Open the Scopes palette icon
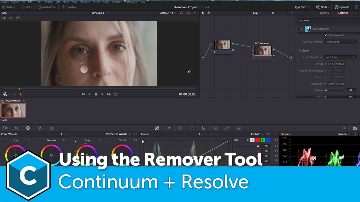 (x=355, y=128)
